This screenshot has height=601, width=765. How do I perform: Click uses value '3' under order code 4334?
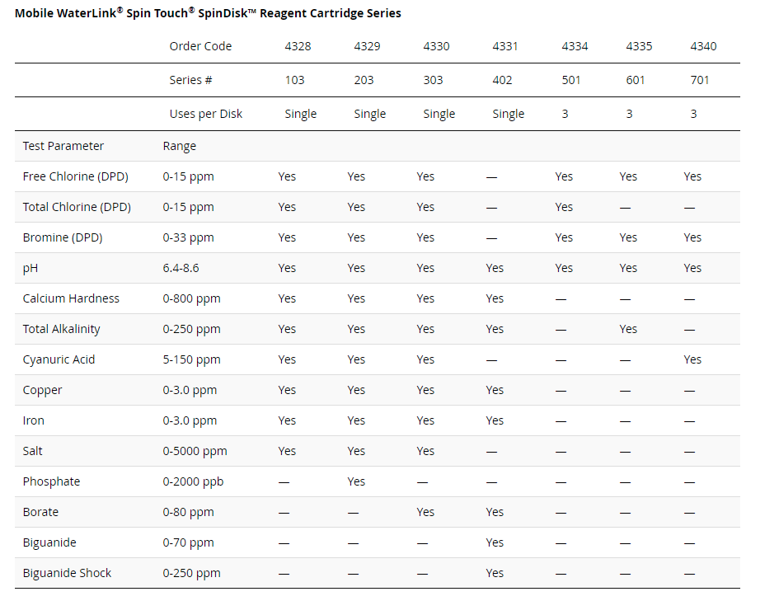565,114
